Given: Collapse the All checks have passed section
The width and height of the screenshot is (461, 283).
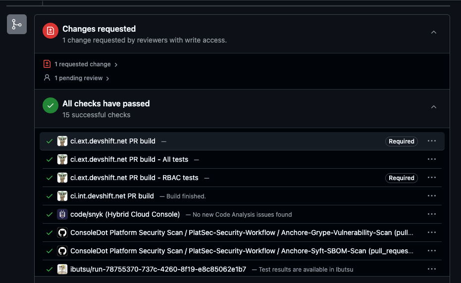Looking at the screenshot, I should pos(434,107).
